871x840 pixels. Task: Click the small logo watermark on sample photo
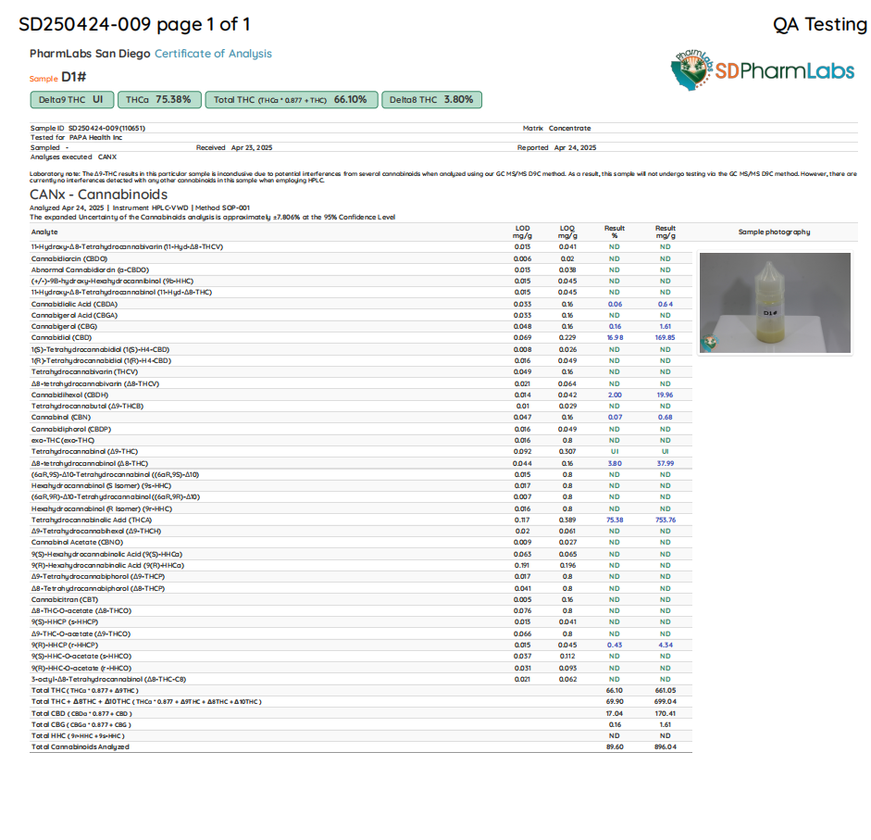[708, 344]
